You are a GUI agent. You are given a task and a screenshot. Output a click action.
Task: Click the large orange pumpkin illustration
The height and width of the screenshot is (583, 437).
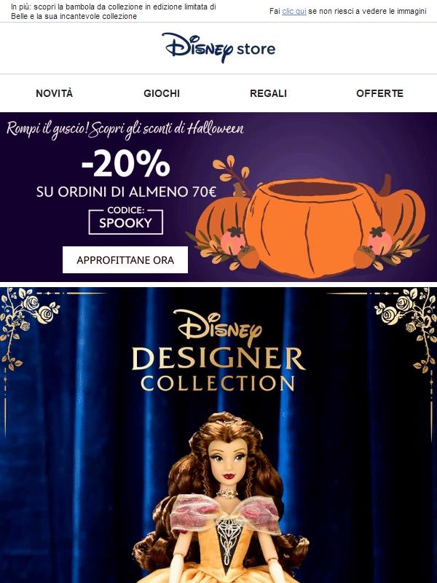[312, 227]
